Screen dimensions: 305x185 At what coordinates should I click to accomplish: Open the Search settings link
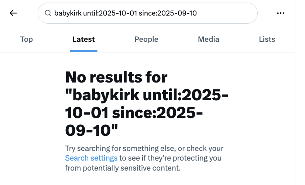[91, 158]
